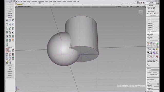Viewport: 164px width, 92px height.
Task: Select the vis1 diagnostic shade icon
Action: [148, 61]
